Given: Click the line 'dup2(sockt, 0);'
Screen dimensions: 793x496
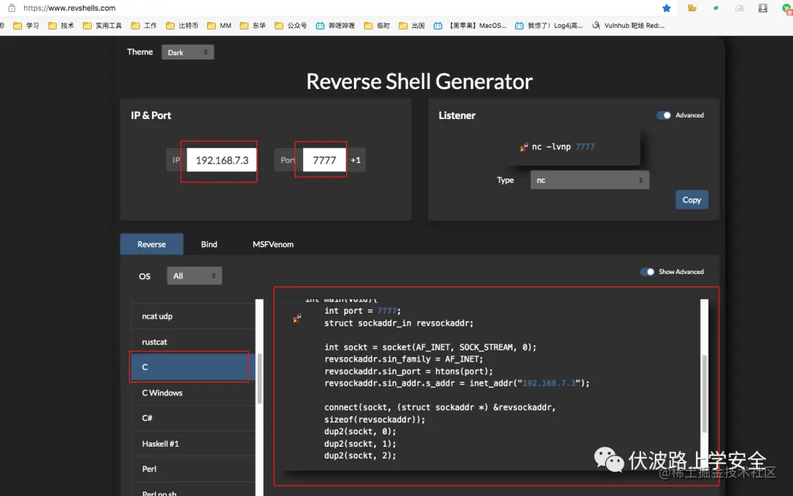Looking at the screenshot, I should coord(360,432).
